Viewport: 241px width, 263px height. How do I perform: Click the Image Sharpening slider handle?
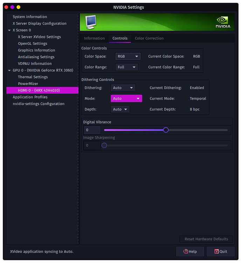point(104,146)
